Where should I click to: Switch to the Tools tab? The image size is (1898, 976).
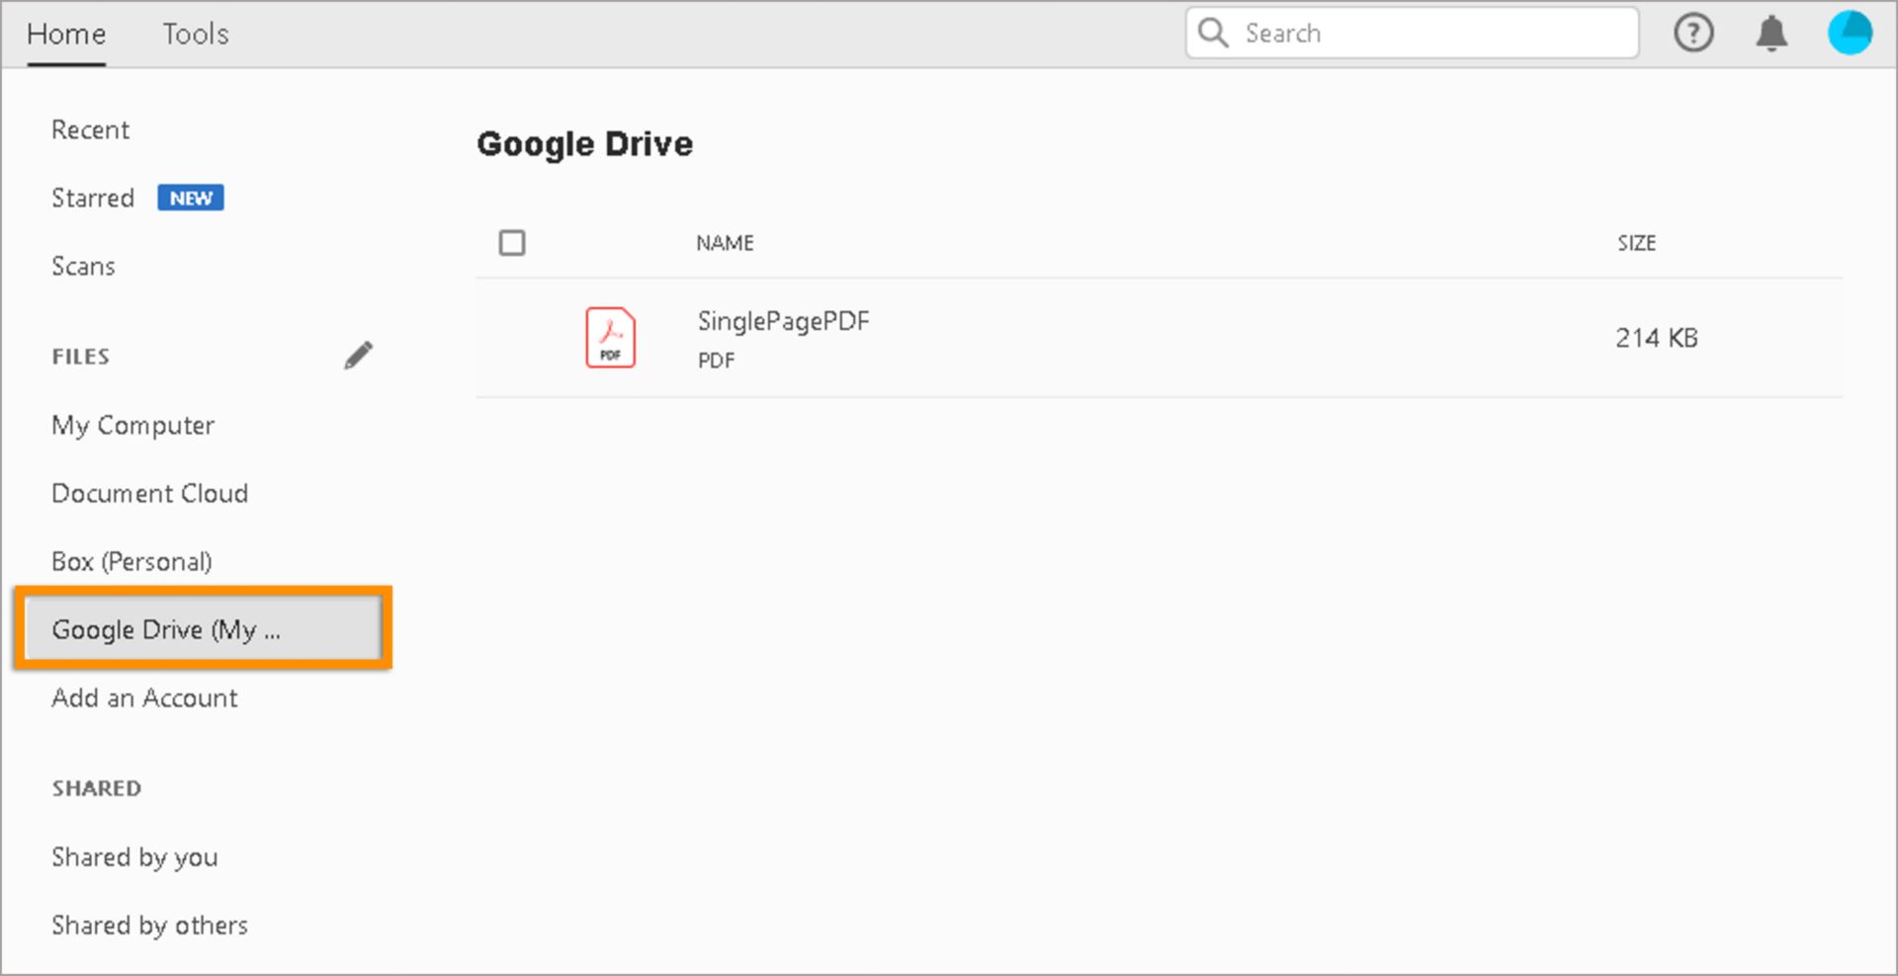click(195, 33)
